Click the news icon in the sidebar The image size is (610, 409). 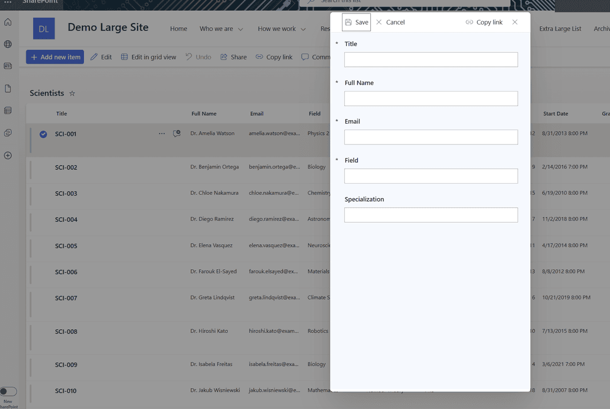[7, 65]
